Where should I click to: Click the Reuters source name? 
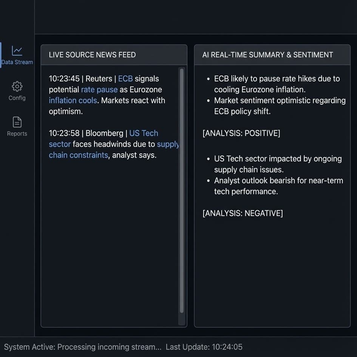[99, 79]
